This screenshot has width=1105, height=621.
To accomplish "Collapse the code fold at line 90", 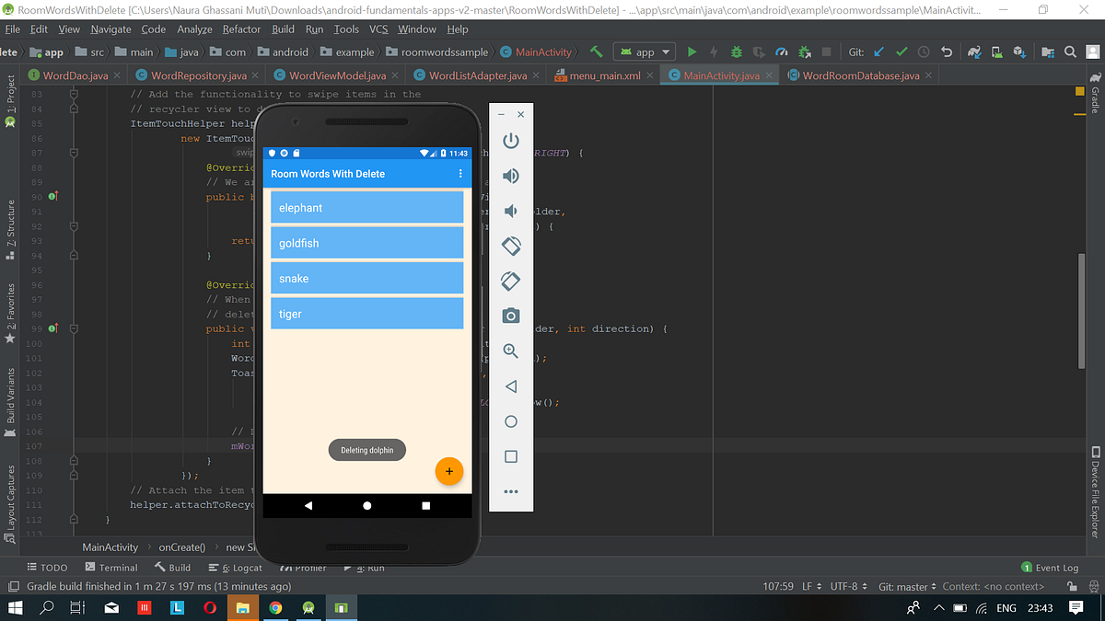I will (x=74, y=196).
